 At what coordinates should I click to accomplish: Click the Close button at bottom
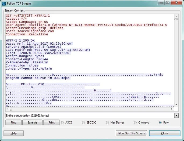[x=165, y=133]
